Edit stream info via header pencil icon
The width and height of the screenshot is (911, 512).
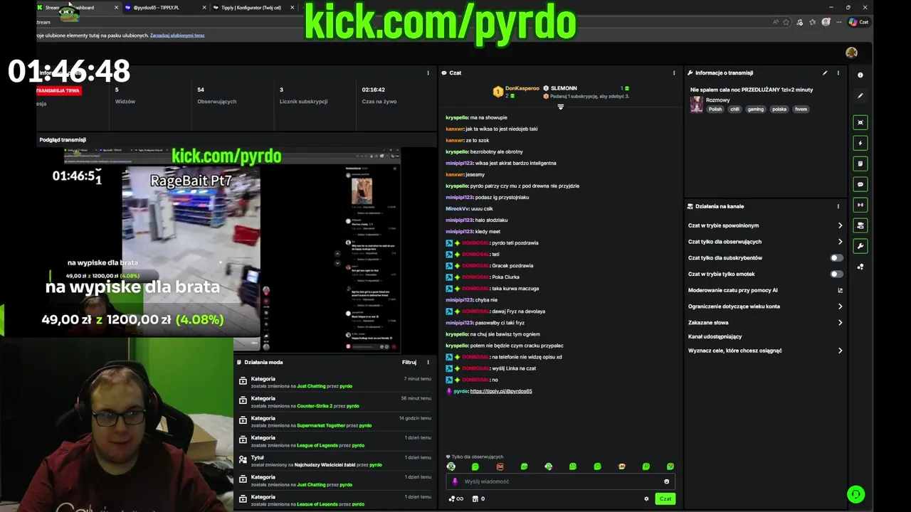pyautogui.click(x=825, y=73)
